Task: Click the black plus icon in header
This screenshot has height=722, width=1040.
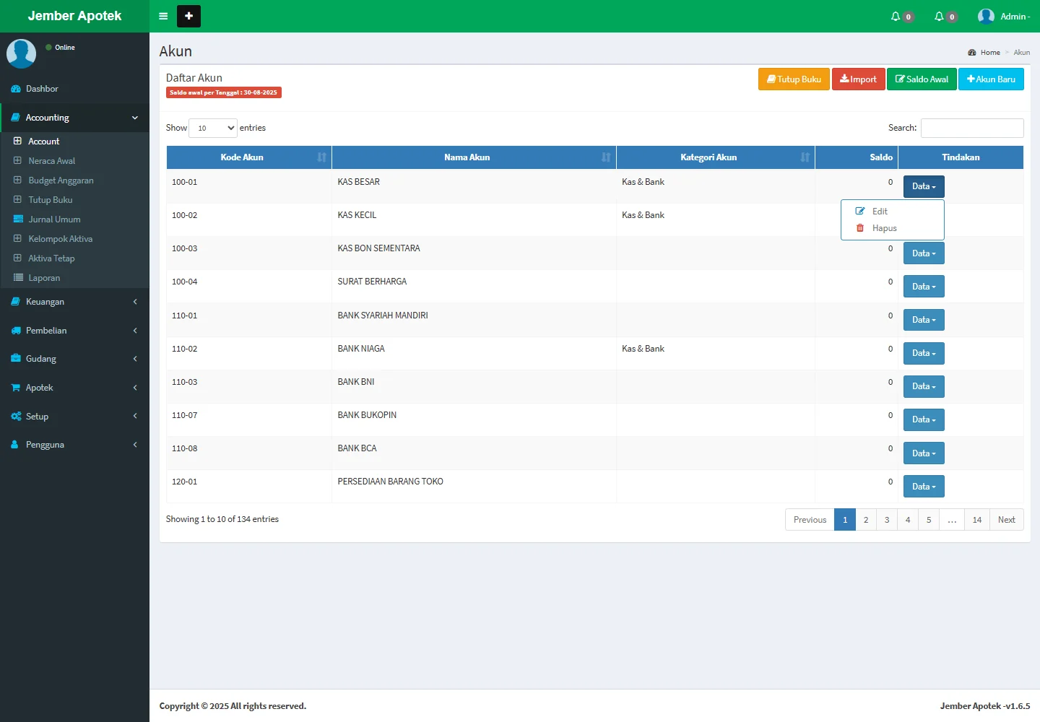Action: pos(188,16)
